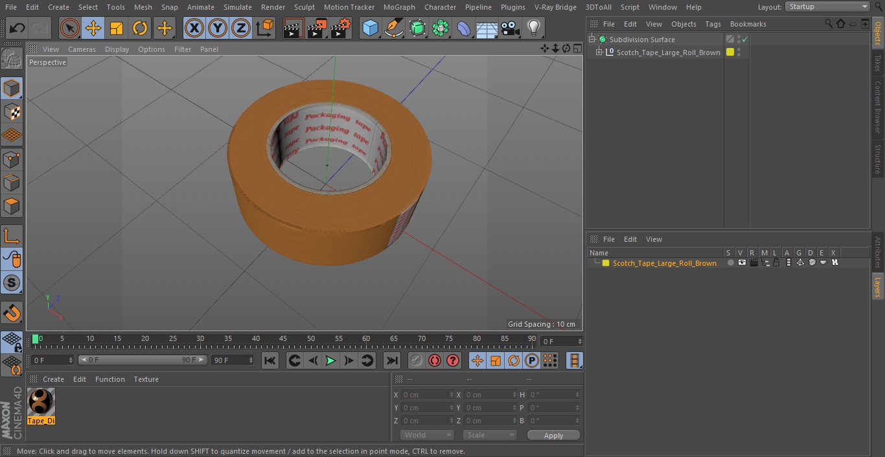This screenshot has height=457, width=885.
Task: Toggle Z axis lock
Action: [x=241, y=29]
